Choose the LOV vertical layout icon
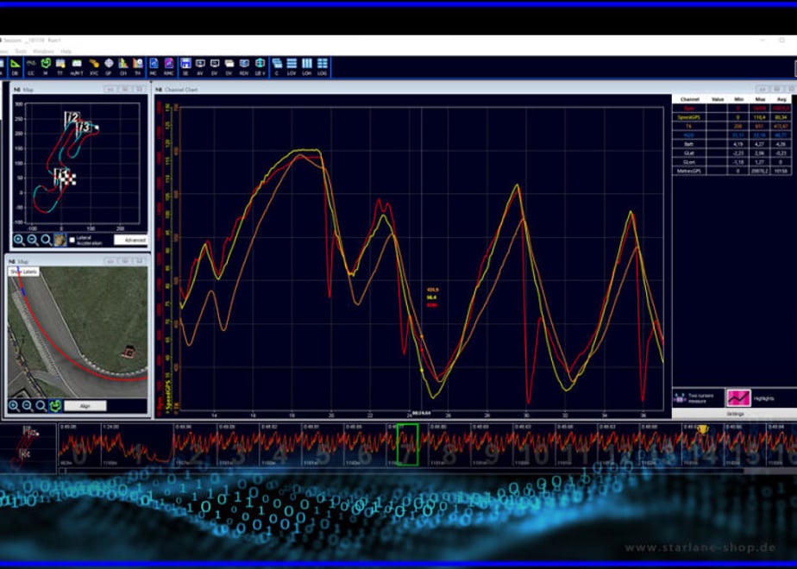Image resolution: width=797 pixels, height=569 pixels. point(292,66)
